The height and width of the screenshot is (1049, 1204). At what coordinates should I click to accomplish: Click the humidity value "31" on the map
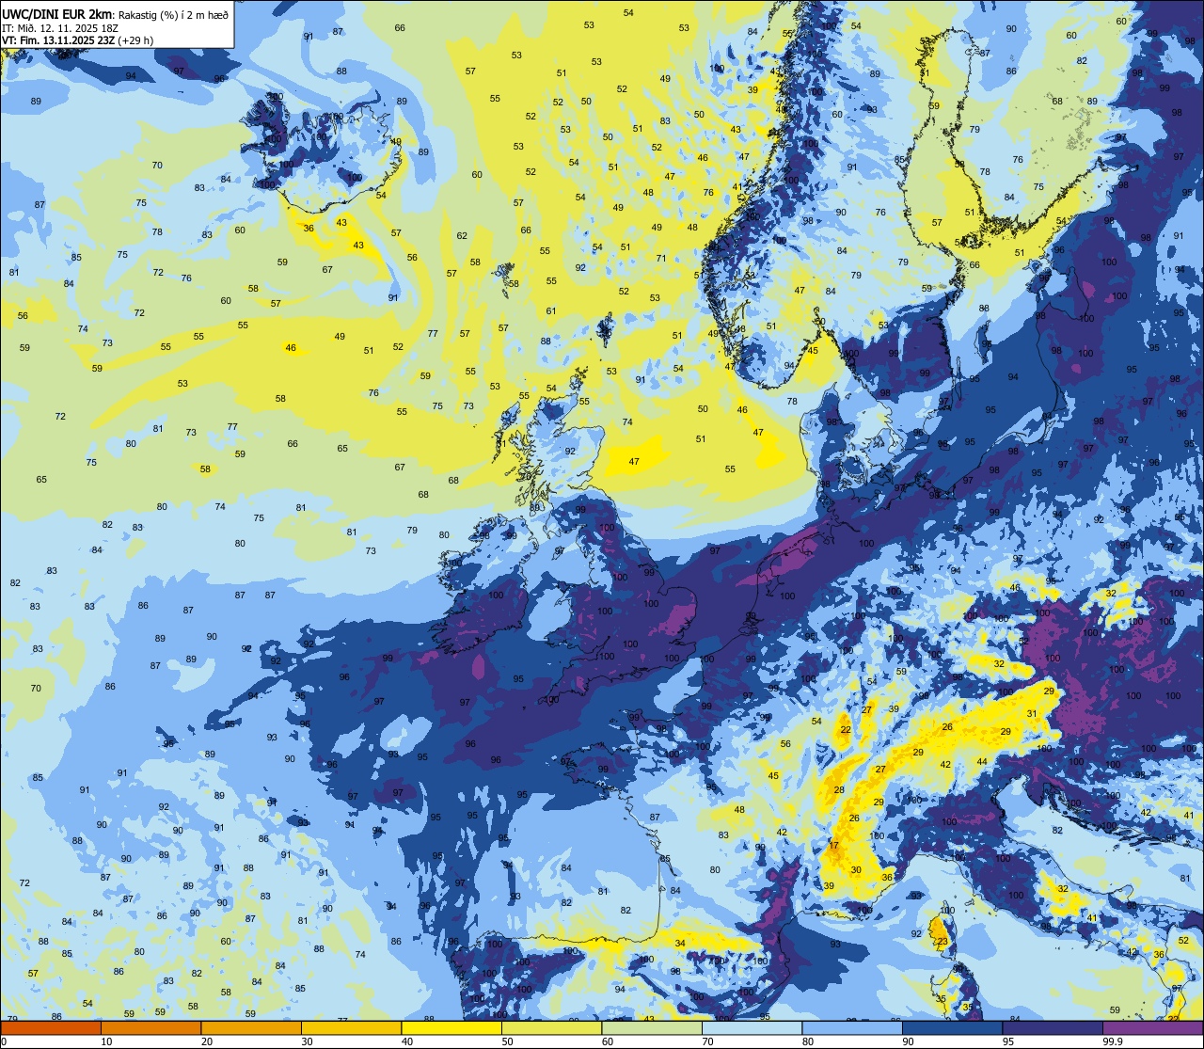[x=1032, y=714]
